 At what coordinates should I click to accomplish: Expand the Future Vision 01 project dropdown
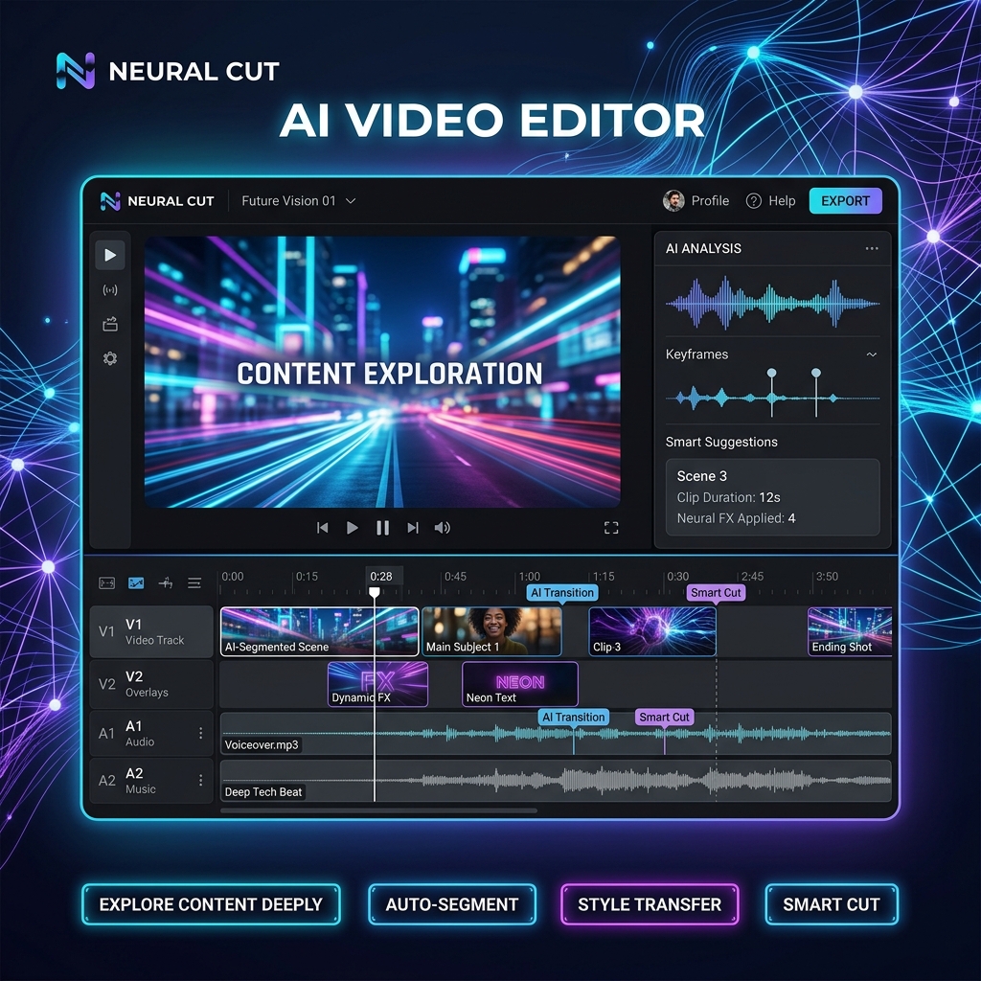coord(351,201)
